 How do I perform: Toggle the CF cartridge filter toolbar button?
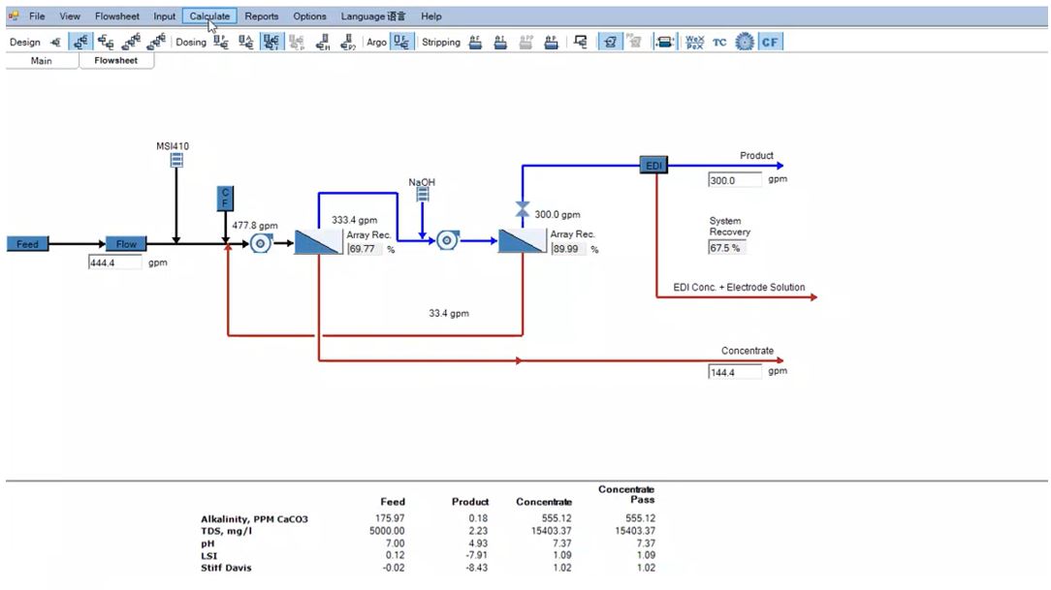[x=770, y=43]
